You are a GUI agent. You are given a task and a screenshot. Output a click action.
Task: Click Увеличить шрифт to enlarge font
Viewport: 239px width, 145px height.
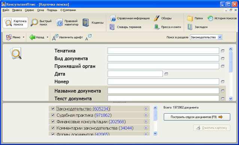tap(67, 37)
